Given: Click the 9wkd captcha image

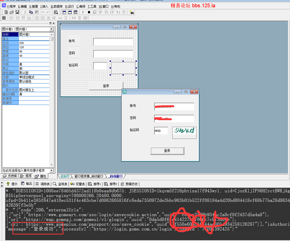Looking at the screenshot, I should pyautogui.click(x=184, y=131).
